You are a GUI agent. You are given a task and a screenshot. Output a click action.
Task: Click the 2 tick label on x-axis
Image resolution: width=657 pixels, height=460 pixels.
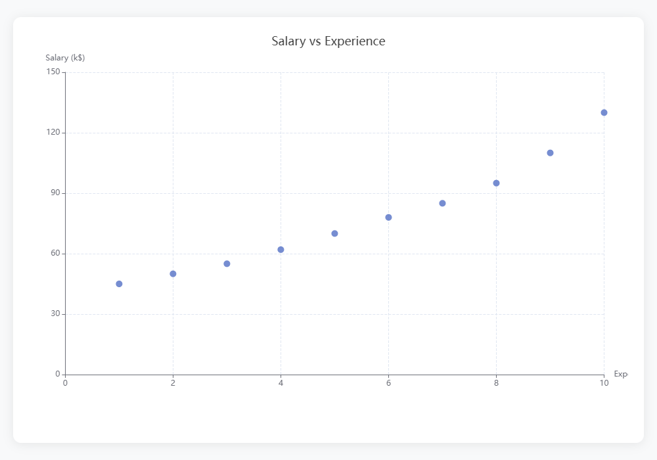tap(173, 383)
